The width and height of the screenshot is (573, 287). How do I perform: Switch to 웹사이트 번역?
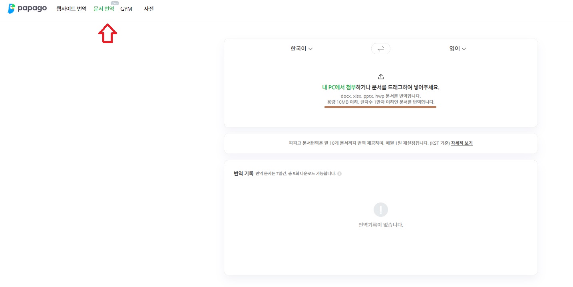(x=72, y=9)
